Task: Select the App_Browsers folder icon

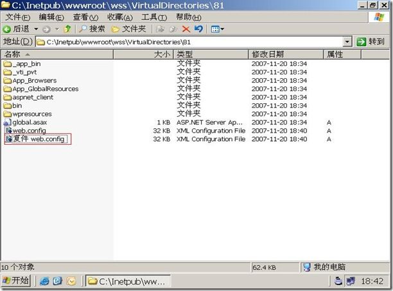Action: click(x=8, y=81)
